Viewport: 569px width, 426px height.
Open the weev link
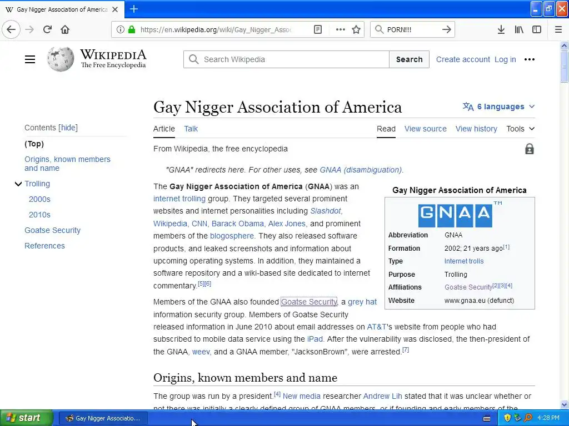click(201, 352)
